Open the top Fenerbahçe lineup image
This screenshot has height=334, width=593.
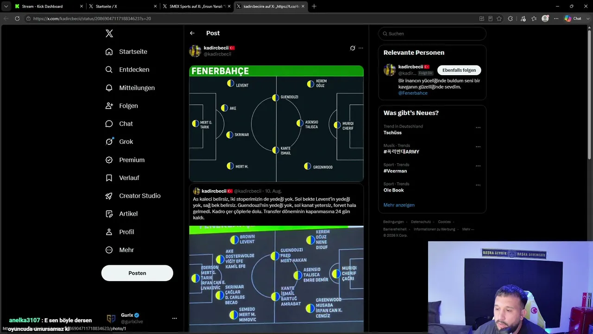click(276, 123)
